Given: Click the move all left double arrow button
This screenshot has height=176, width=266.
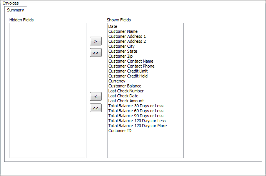Looking at the screenshot, I should [x=96, y=108].
